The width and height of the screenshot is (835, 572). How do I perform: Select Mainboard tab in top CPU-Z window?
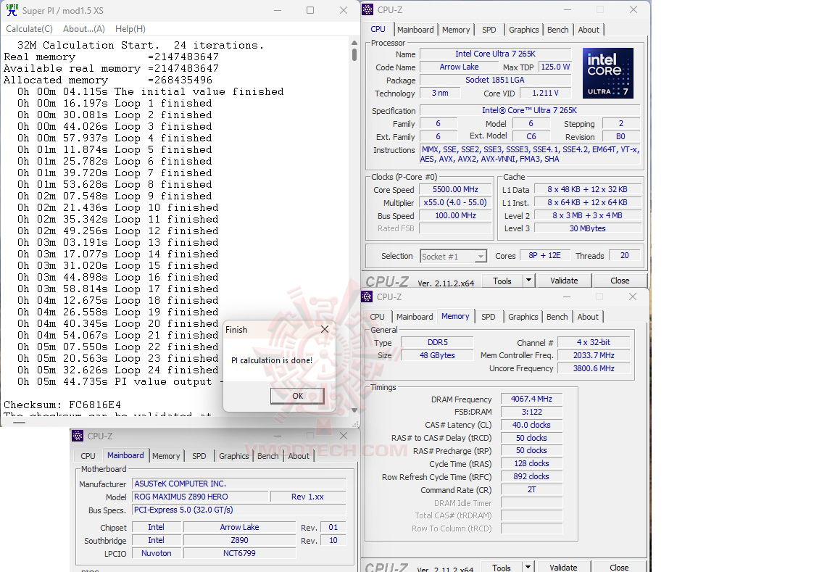coord(415,30)
